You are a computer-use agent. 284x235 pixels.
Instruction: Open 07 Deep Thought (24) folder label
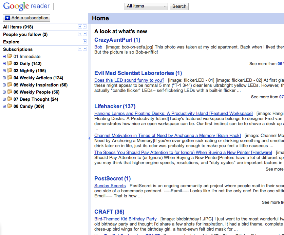pyautogui.click(x=36, y=99)
